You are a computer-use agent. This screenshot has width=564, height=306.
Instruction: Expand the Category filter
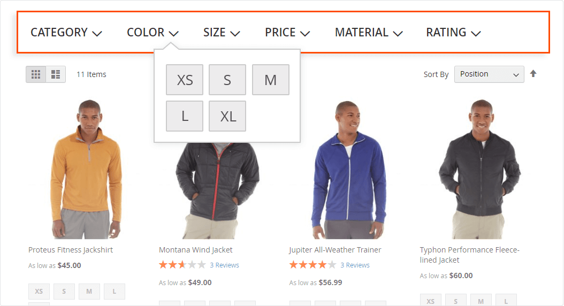pos(66,33)
